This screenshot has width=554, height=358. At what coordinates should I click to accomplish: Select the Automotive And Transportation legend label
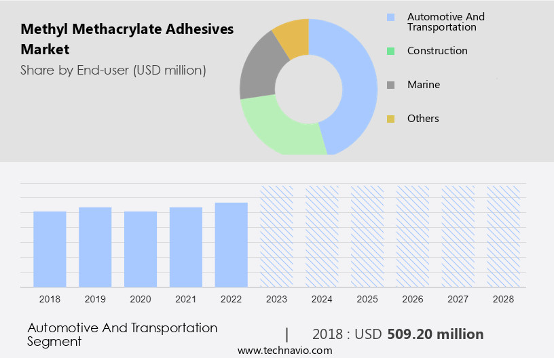[x=445, y=22]
